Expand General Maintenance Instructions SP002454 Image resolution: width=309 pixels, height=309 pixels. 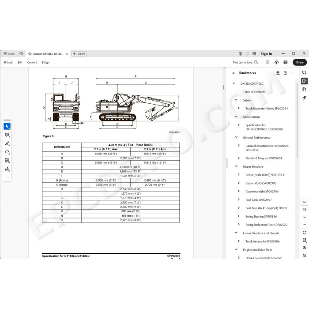coord(239,145)
